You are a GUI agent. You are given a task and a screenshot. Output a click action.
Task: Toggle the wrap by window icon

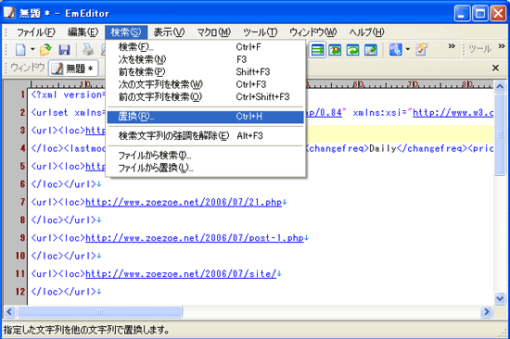point(352,50)
